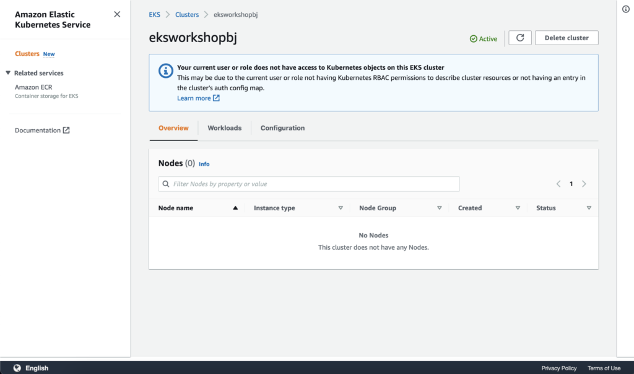Click the New badge next to Clusters
The image size is (634, 374).
point(49,54)
